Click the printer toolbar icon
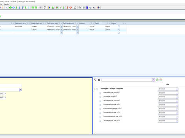This screenshot has width=185, height=138. (x=80, y=8)
